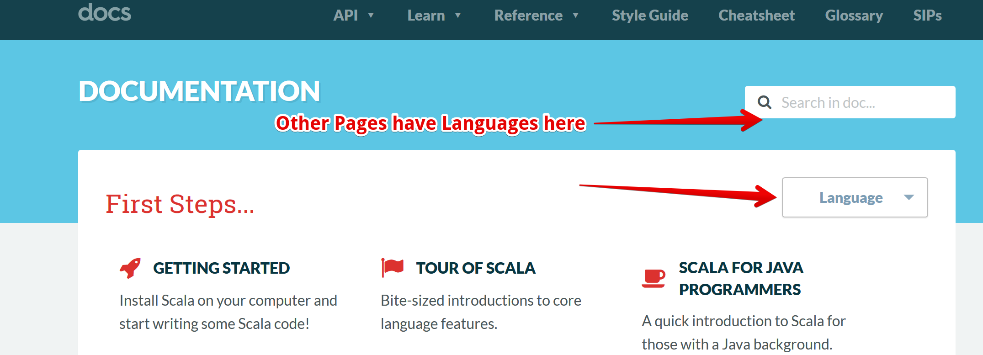Click the 'A quick introduction to Scala' description
Screen dimensions: 983x355
pos(744,333)
